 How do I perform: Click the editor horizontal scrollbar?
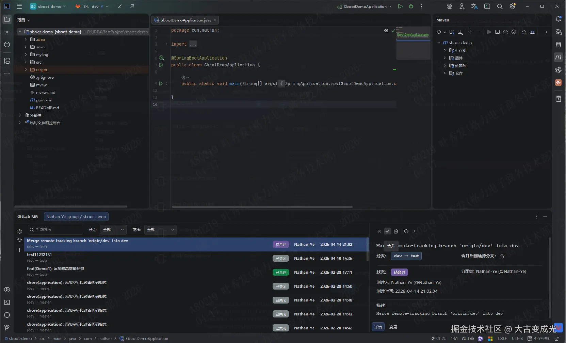[x=262, y=207]
